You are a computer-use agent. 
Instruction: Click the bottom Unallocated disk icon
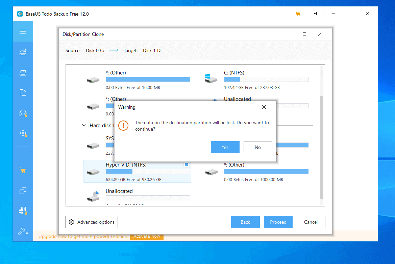pos(93,196)
